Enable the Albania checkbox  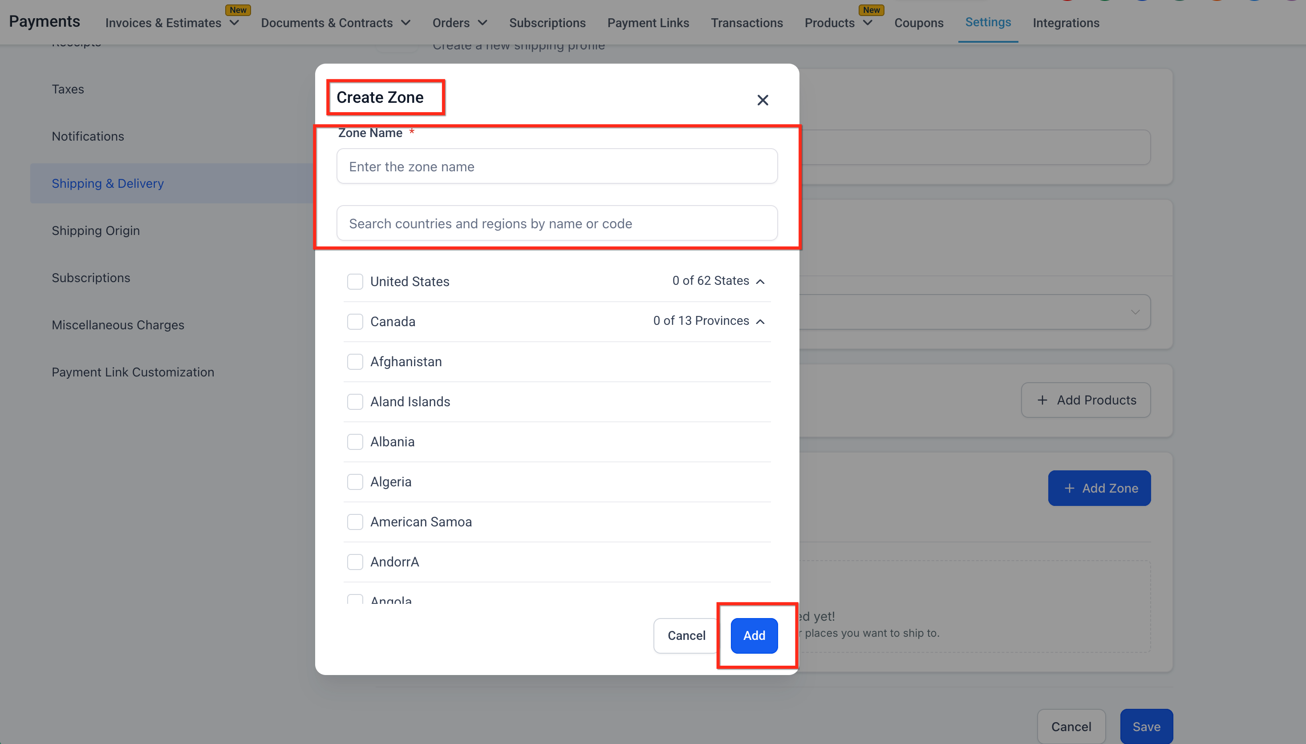pos(355,441)
